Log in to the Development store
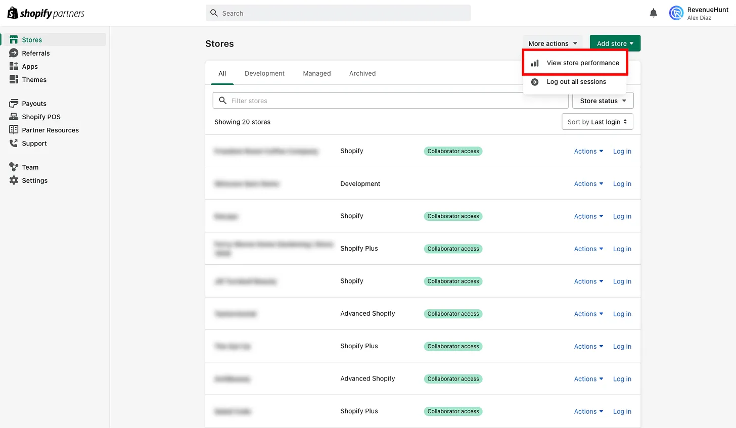 click(622, 184)
